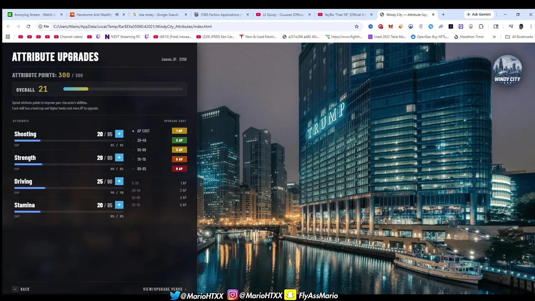
Task: Add a point to Shooting with plus
Action: coord(119,134)
